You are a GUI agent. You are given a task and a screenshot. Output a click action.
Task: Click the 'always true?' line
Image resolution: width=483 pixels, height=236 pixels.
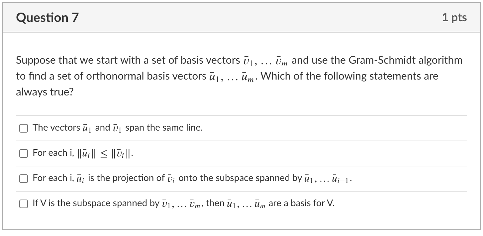[x=44, y=92]
